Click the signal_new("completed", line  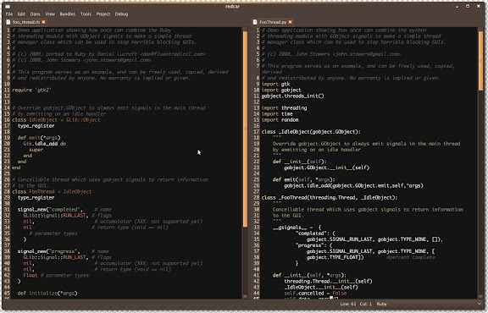click(x=51, y=210)
